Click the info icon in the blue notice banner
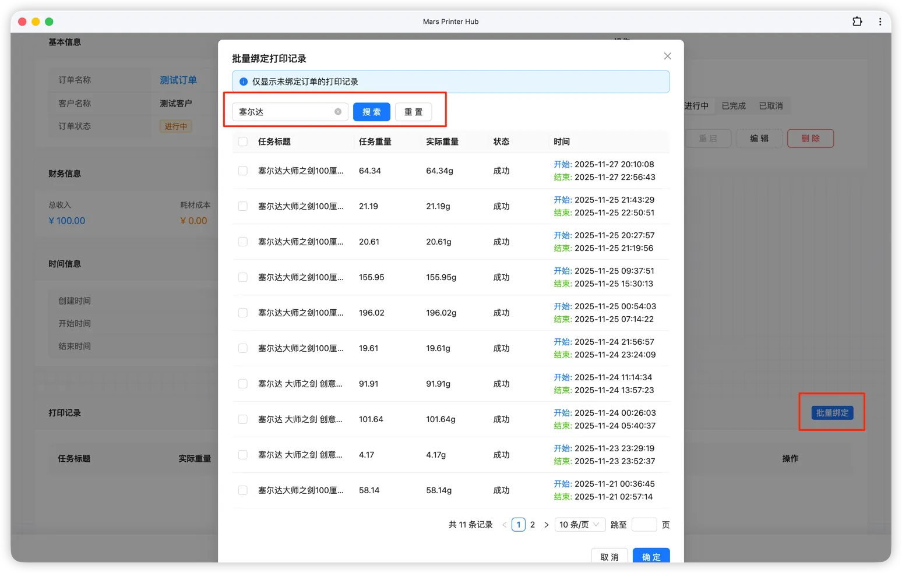Screen dimensions: 902x573 243,82
